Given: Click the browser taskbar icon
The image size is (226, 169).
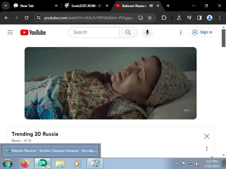Looking at the screenshot, I should pos(43,164).
